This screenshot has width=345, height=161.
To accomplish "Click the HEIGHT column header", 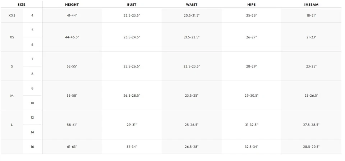I will coord(72,5).
